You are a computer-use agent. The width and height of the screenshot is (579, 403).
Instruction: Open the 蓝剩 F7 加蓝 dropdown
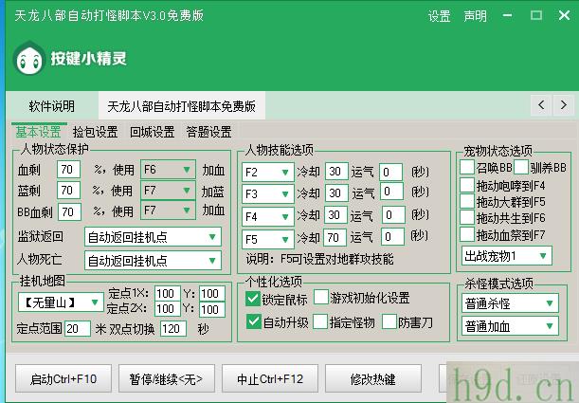[168, 191]
